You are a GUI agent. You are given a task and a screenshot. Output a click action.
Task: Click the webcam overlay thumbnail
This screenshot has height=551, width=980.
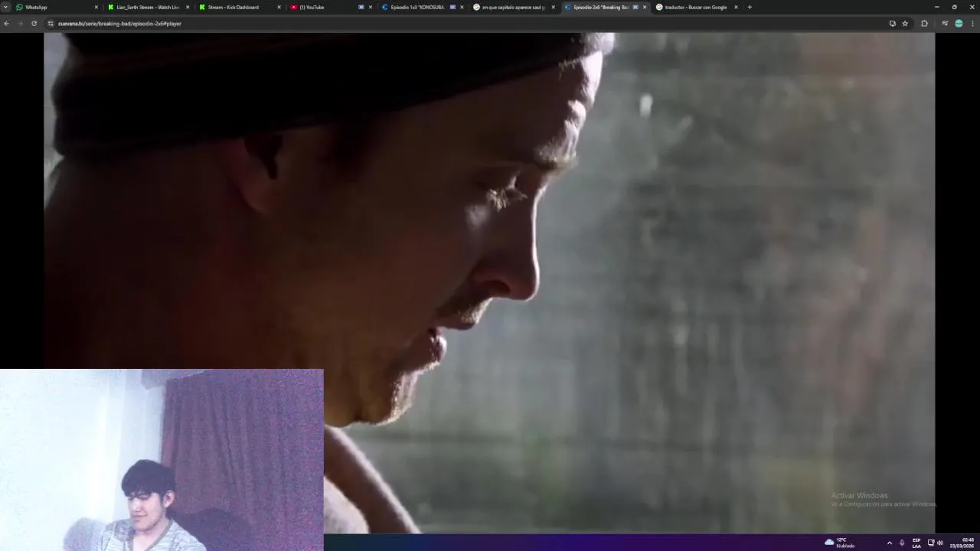click(162, 460)
